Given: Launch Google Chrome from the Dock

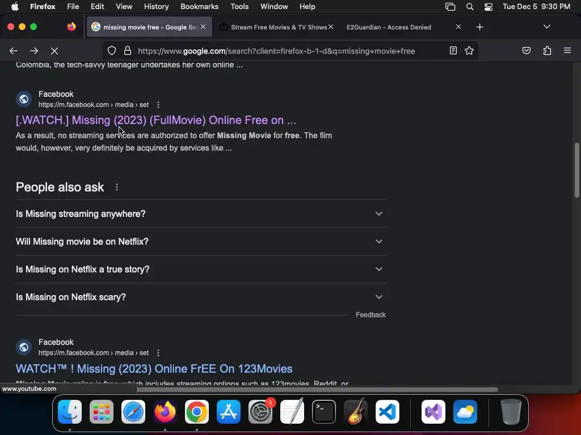Looking at the screenshot, I should coord(197,412).
